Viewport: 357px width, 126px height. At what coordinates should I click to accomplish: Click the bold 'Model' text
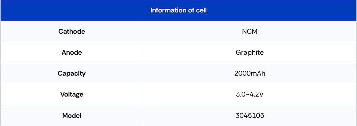[x=72, y=116]
